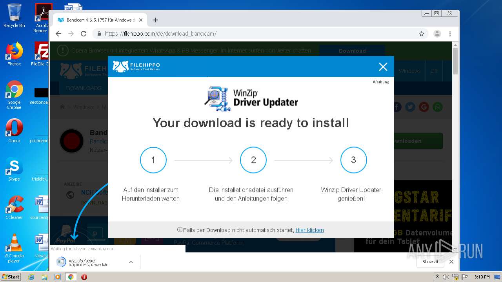Close the Bandicam browser tab
Screen dimensions: 502x282
[141, 20]
